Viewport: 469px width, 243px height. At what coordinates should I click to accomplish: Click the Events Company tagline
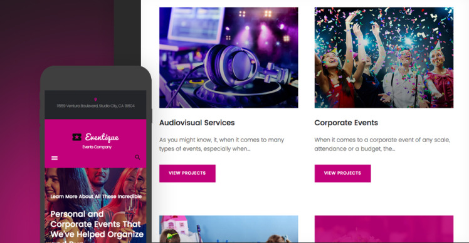tap(97, 147)
